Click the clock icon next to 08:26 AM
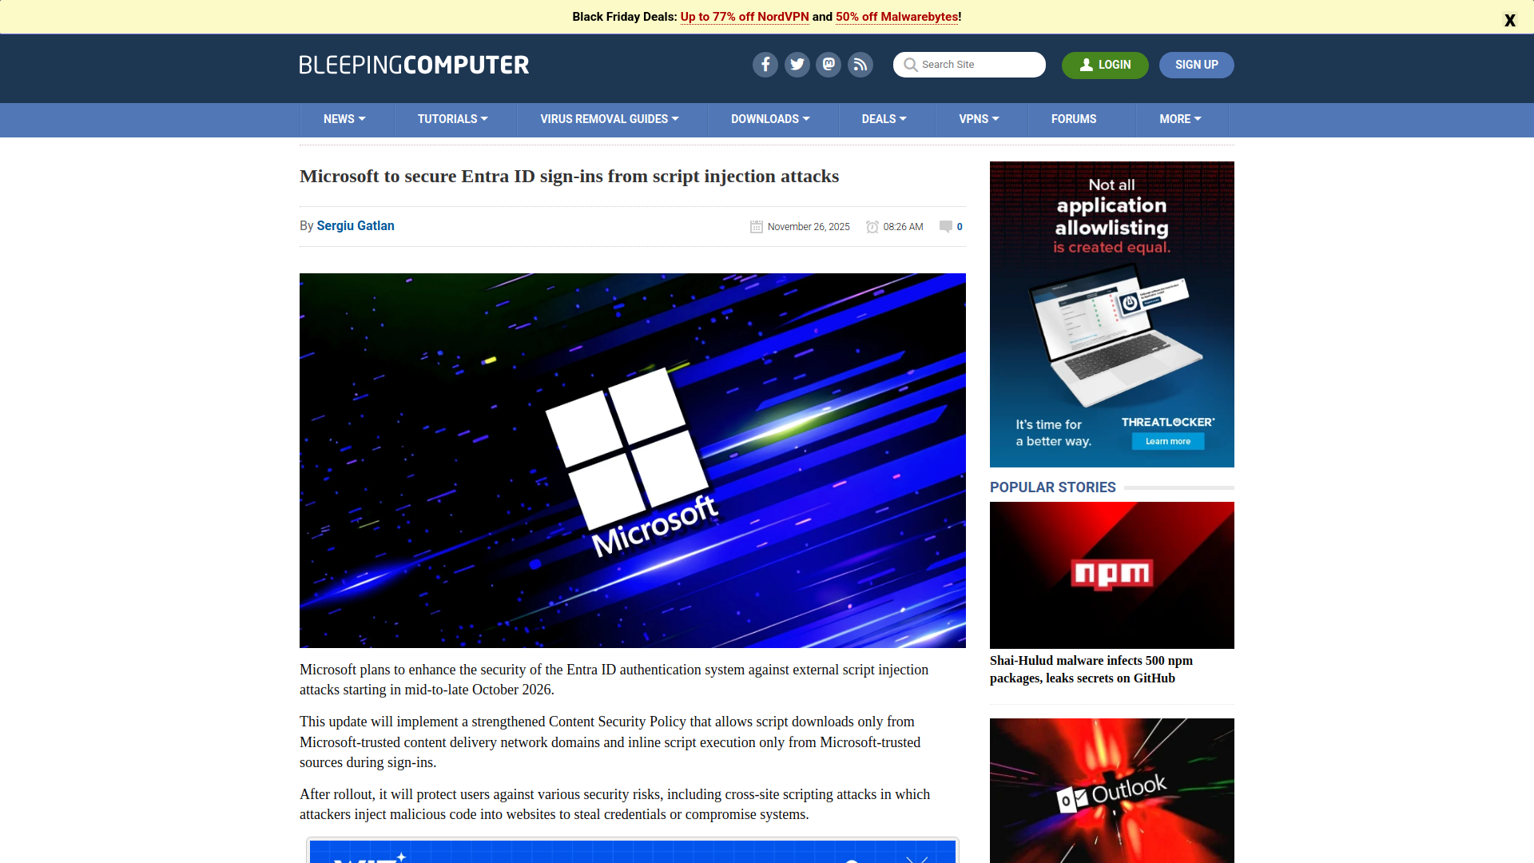Viewport: 1534px width, 863px height. coord(872,227)
